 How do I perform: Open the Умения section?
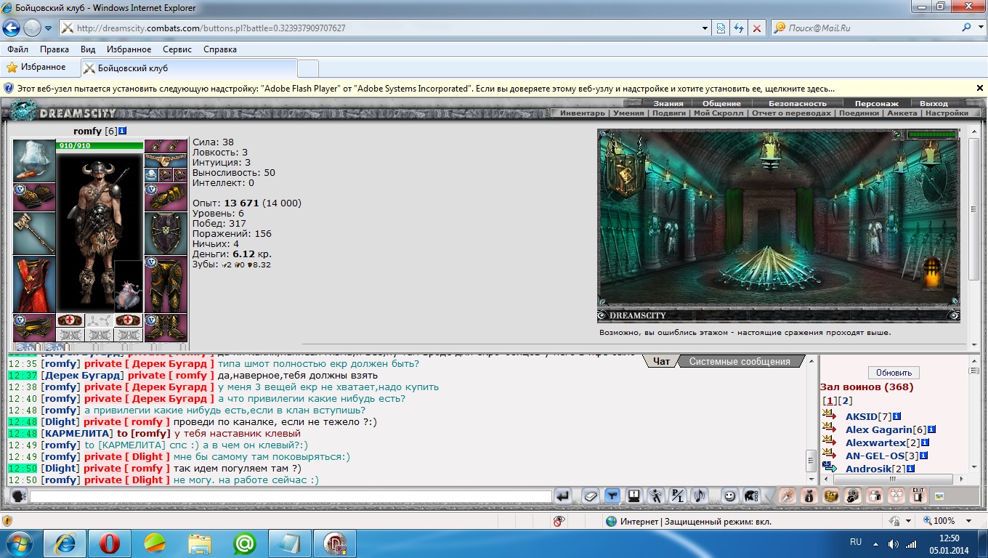(628, 113)
